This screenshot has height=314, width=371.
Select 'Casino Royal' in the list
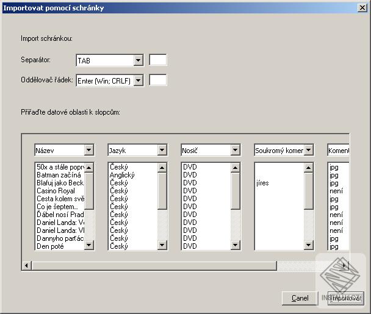pos(60,191)
